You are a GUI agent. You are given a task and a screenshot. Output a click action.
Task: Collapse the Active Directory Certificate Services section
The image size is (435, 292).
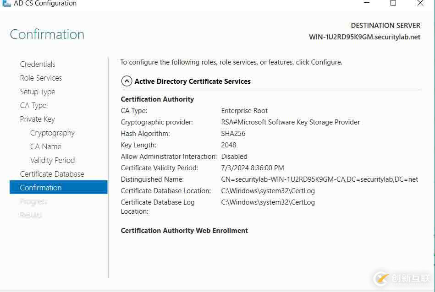pos(127,81)
